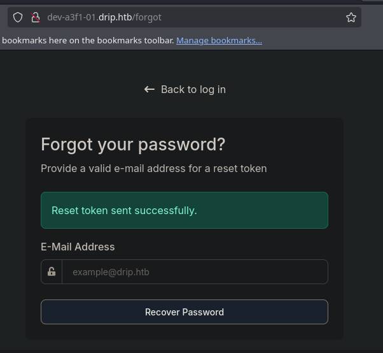Click the Reset token sent successfully alert
Screen dimensions: 383x353
tap(184, 210)
